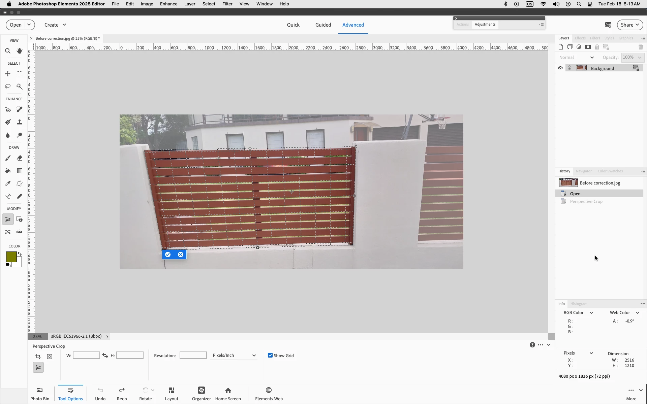Commit the perspective crop checkmark
This screenshot has width=647, height=404.
point(168,255)
